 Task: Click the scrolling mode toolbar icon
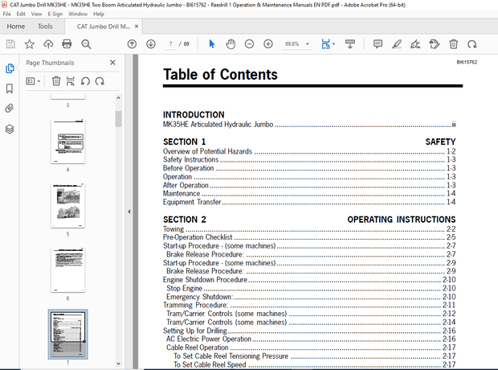(350, 44)
